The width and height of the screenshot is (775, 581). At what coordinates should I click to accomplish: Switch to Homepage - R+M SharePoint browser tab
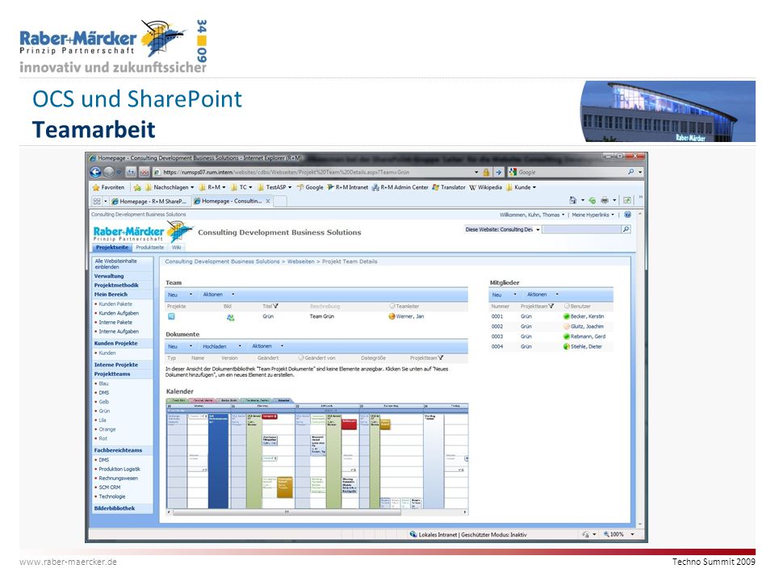coord(150,201)
